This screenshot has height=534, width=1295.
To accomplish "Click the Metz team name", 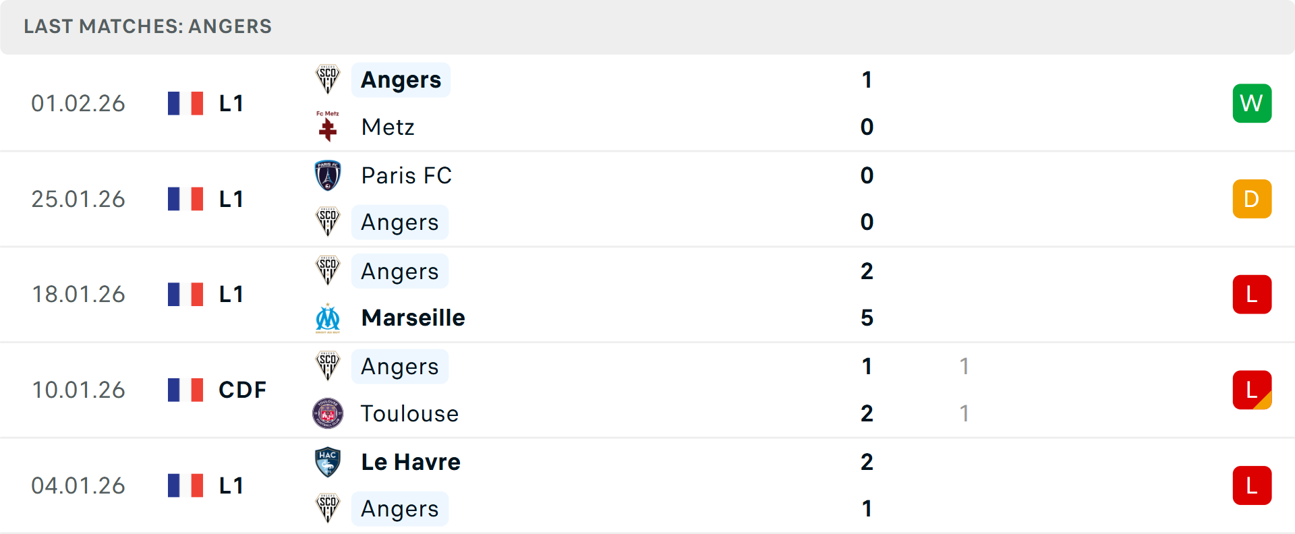I will tap(388, 127).
